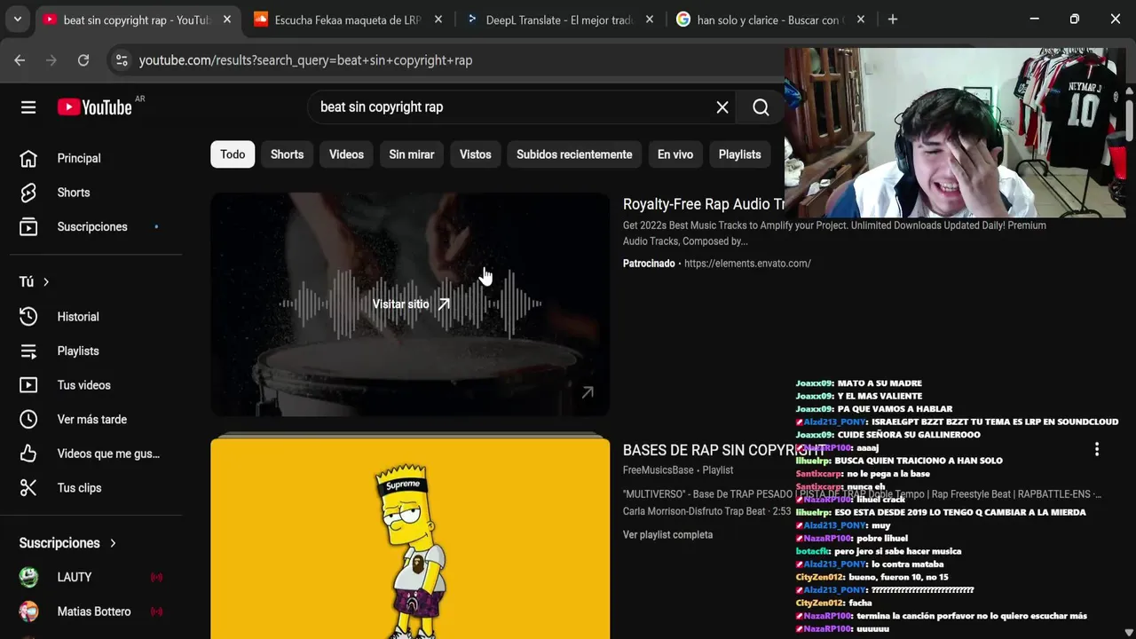The image size is (1136, 639).
Task: Click the Tus clips scissors icon
Action: (x=28, y=488)
